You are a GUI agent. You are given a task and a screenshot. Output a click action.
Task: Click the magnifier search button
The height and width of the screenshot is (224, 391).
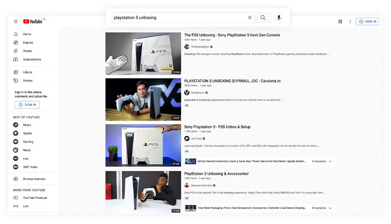(263, 17)
